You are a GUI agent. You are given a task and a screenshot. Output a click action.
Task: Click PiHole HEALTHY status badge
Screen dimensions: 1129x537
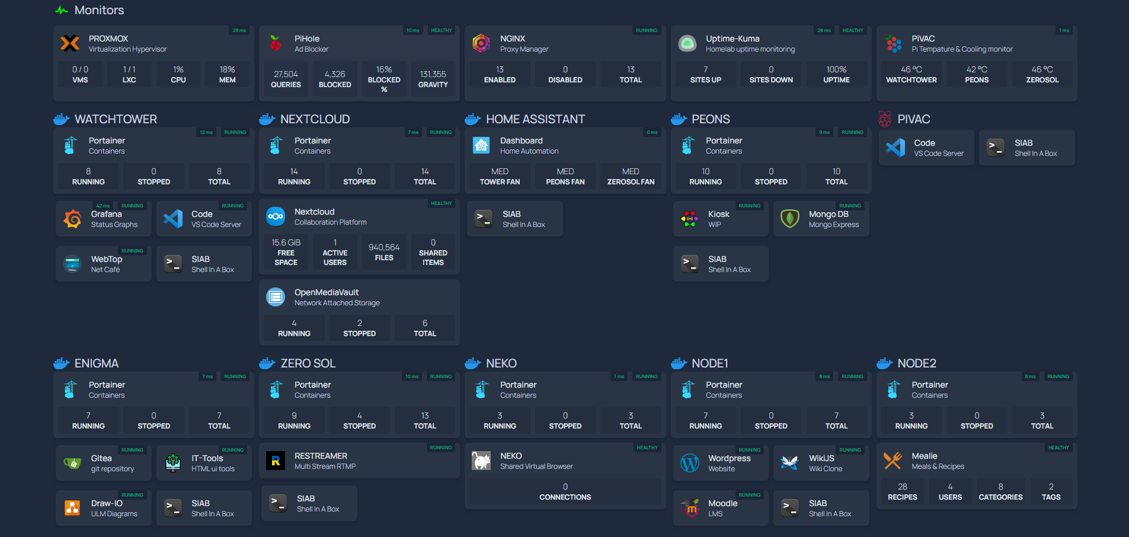pos(442,30)
